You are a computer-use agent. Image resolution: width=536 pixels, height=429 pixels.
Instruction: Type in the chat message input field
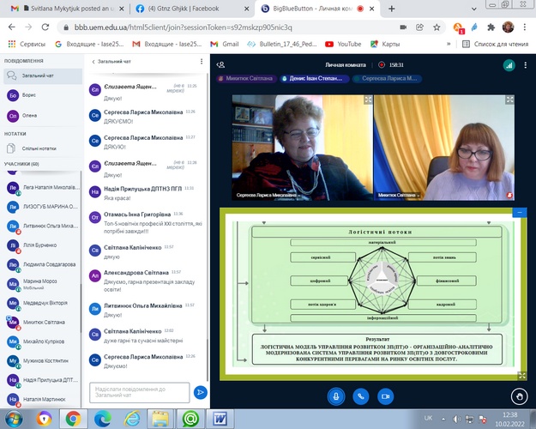point(138,391)
